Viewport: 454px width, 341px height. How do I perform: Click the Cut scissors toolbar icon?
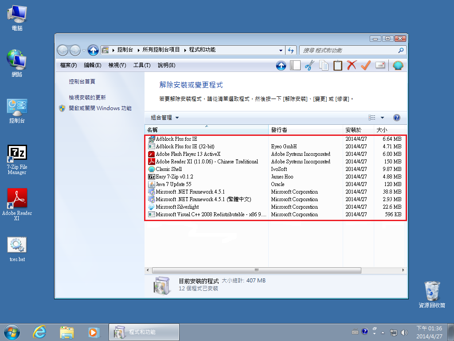click(309, 65)
